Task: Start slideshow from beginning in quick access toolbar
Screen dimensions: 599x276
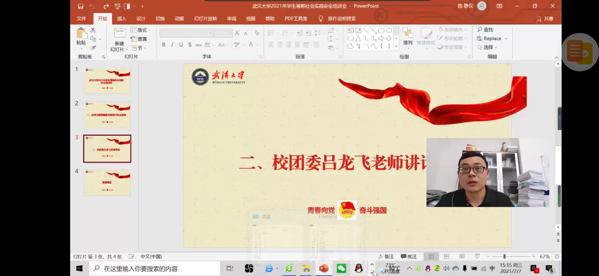Action: click(x=117, y=6)
